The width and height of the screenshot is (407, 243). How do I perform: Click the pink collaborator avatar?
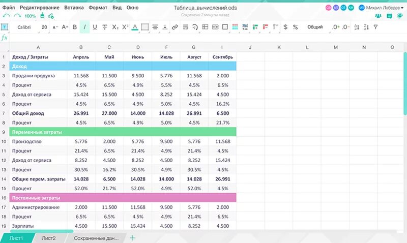click(328, 8)
